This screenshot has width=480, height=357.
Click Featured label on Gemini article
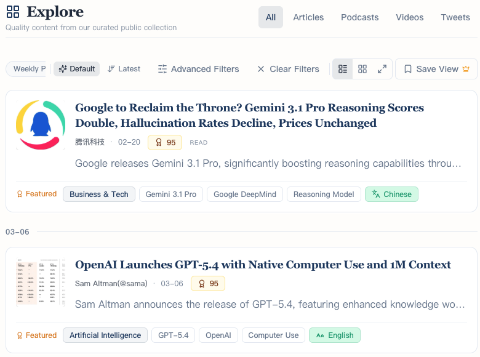(37, 194)
